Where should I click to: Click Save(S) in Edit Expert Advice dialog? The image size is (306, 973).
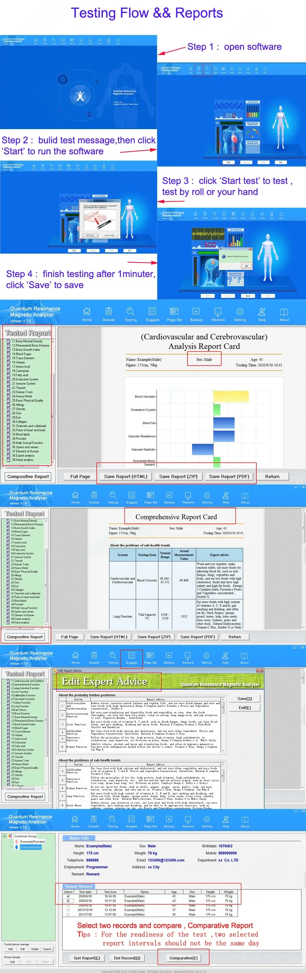pos(245,699)
